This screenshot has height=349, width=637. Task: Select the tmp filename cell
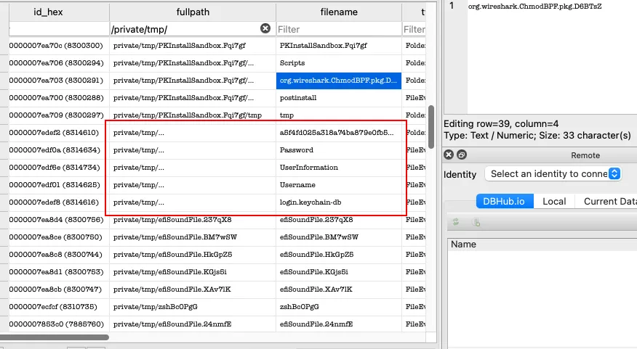339,115
